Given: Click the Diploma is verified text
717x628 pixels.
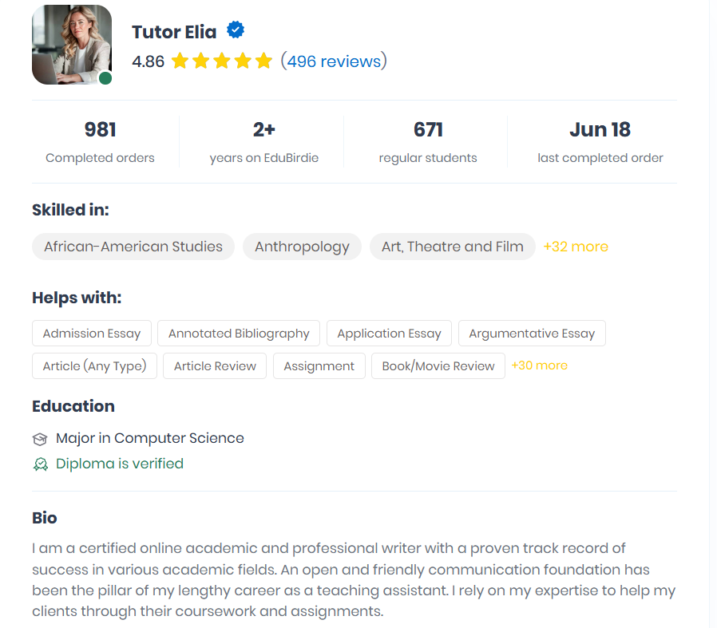Looking at the screenshot, I should 119,464.
